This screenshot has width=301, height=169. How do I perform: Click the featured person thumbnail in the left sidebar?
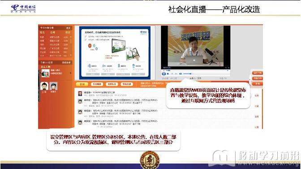tap(46, 73)
